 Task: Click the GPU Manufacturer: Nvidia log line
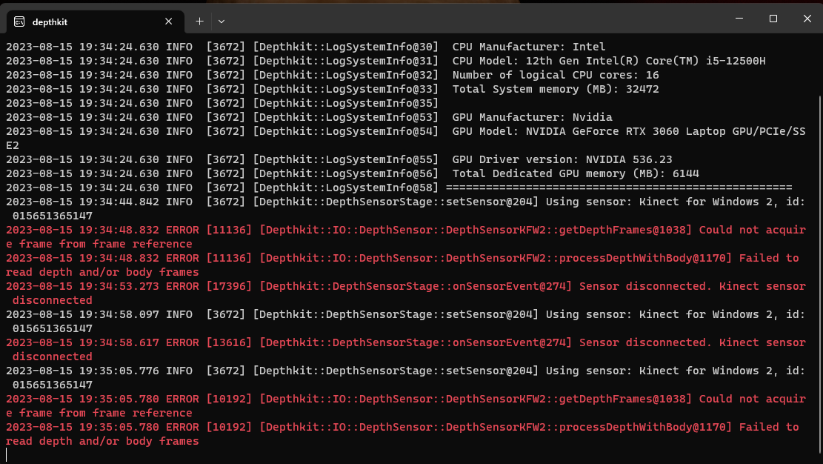click(532, 117)
